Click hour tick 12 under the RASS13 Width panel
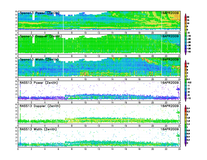Image resolution: width=207 pixels, height=160 pixels. (x=99, y=149)
